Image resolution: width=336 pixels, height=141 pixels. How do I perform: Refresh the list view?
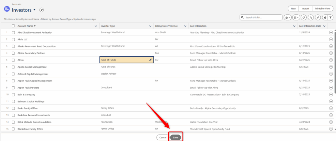tap(303, 18)
